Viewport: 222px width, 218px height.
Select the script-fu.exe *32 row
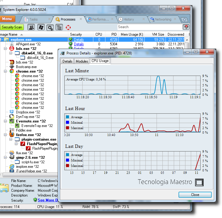click(x=33, y=162)
